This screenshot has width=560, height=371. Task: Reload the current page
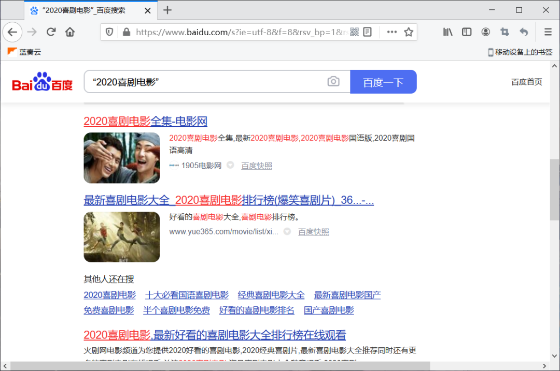click(x=51, y=32)
